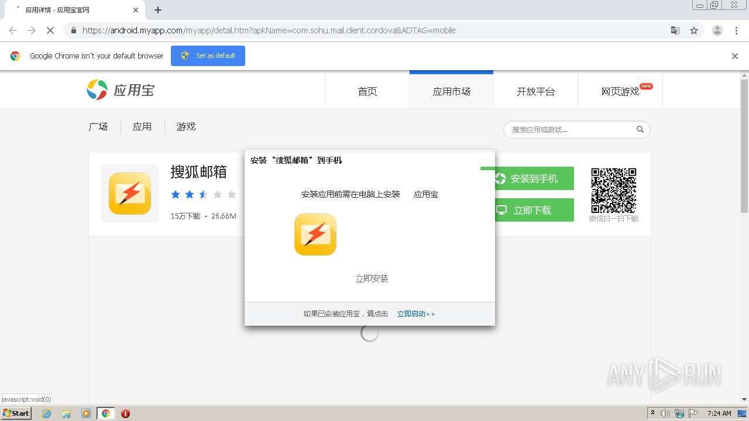Dismiss the default browser notification bar
Image resolution: width=749 pixels, height=421 pixels.
click(x=735, y=56)
